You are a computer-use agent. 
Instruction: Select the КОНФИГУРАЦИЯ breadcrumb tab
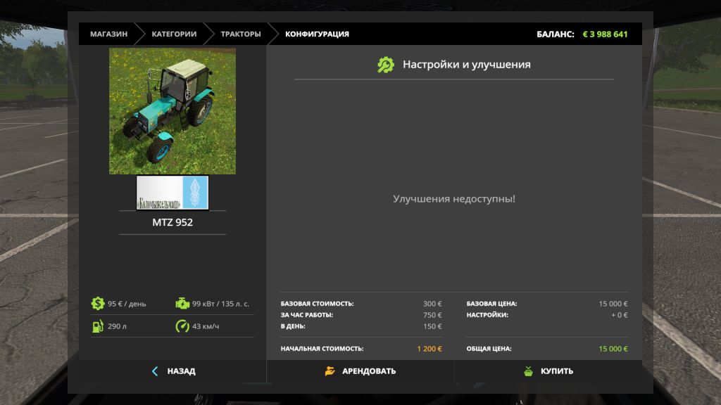[x=317, y=34]
